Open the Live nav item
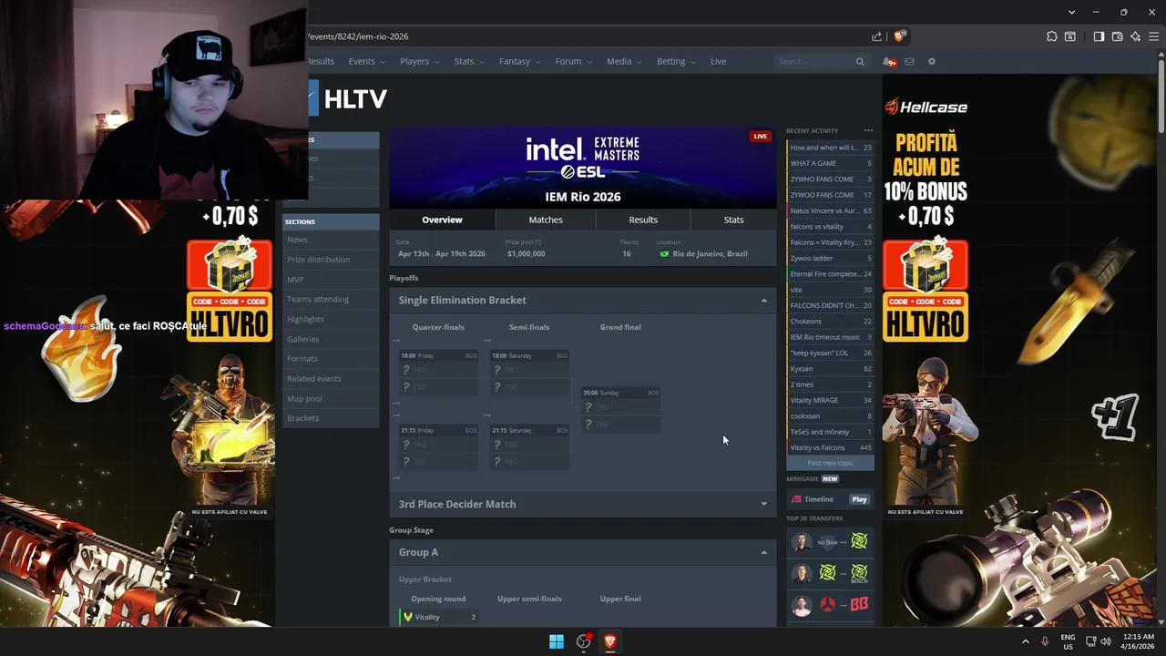The width and height of the screenshot is (1166, 656). [718, 61]
